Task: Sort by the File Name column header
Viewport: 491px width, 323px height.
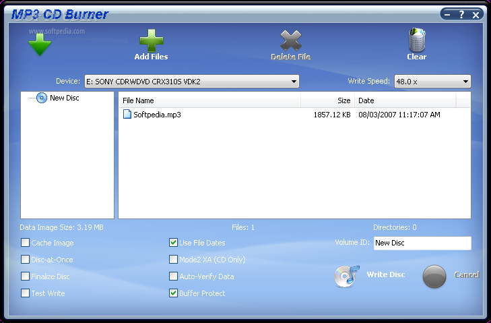Action: point(209,100)
